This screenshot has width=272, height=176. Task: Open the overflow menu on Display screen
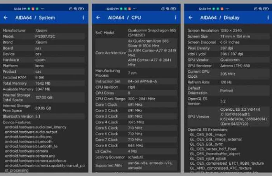point(268,17)
